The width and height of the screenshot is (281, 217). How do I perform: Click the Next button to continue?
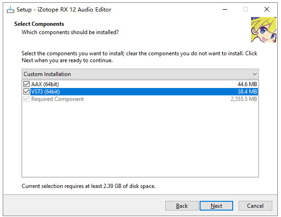[216, 205]
